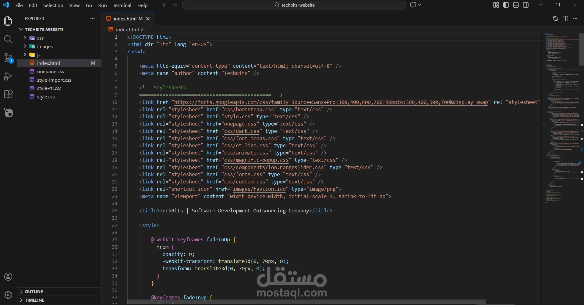The width and height of the screenshot is (584, 305).
Task: Click the techbits-website command center search
Action: pyautogui.click(x=294, y=5)
